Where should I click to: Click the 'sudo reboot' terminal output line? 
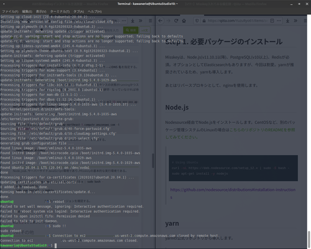11,231
